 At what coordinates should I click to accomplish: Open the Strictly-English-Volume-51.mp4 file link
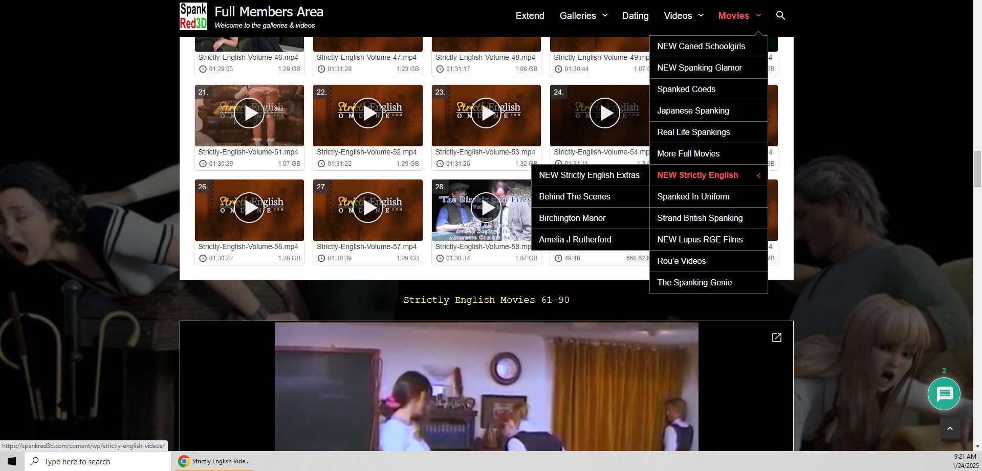pos(248,152)
